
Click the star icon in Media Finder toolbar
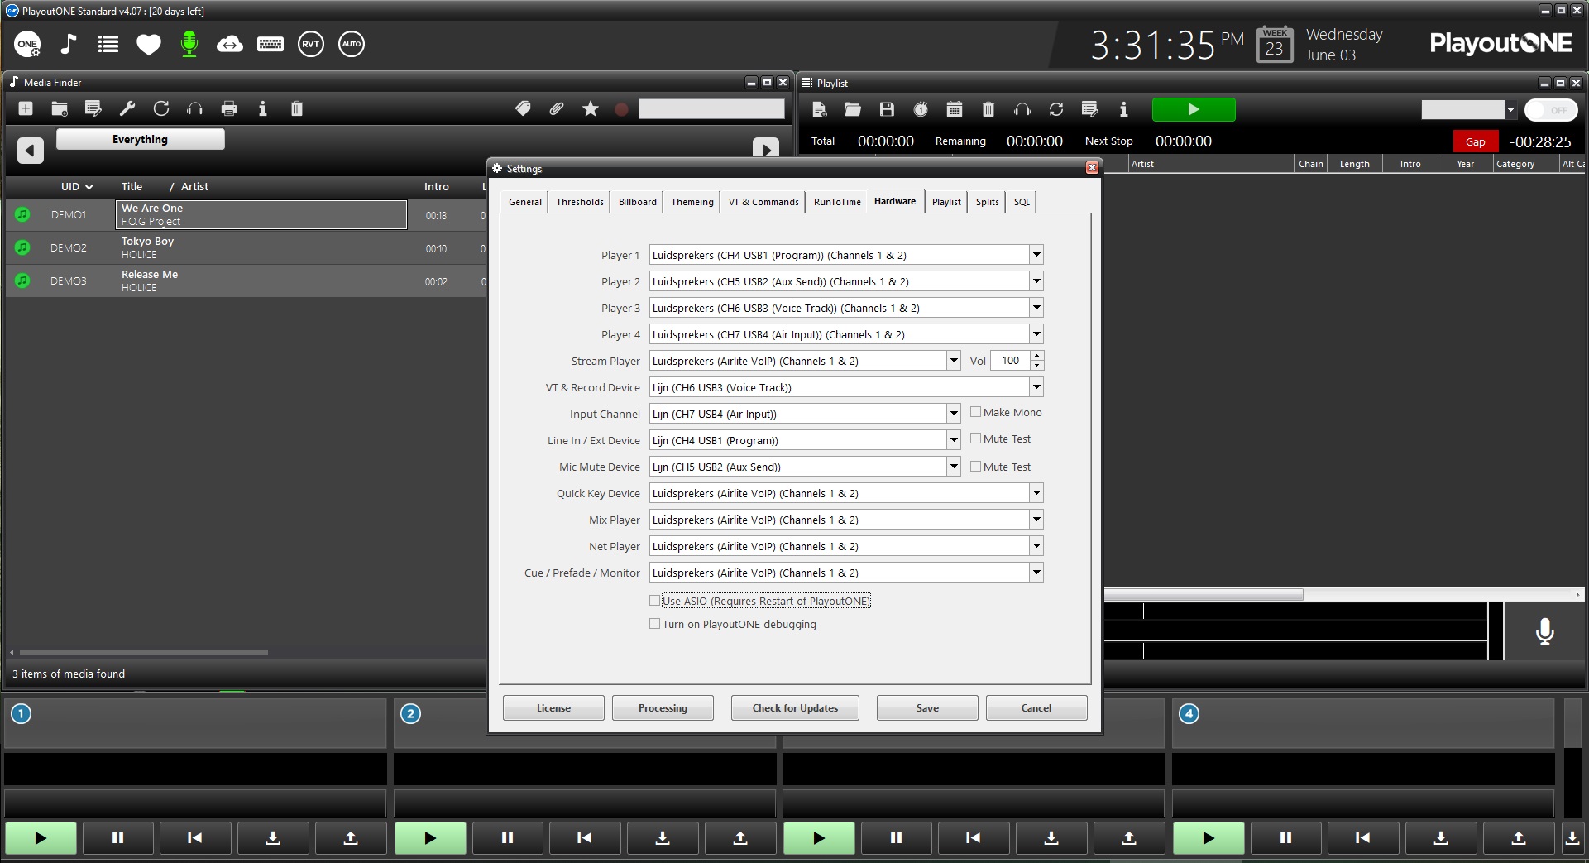(x=590, y=108)
